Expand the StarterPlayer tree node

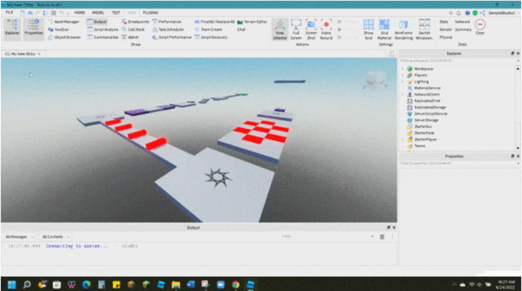click(403, 139)
